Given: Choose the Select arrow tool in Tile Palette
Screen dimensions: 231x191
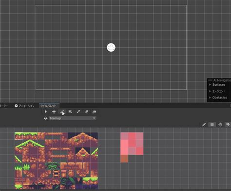Looking at the screenshot, I should click(46, 112).
